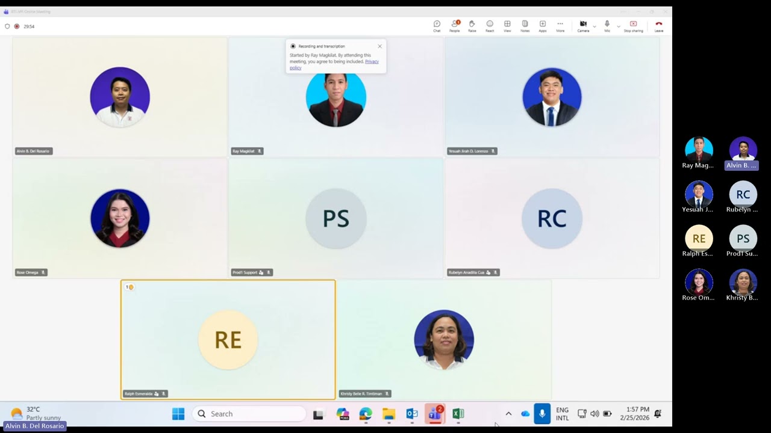Screen dimensions: 771x433
Task: Click Ray Mag... side panel avatar
Action: pyautogui.click(x=699, y=150)
